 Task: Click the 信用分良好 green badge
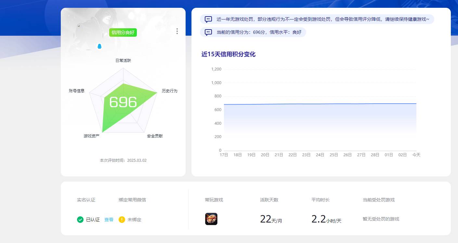pyautogui.click(x=123, y=32)
